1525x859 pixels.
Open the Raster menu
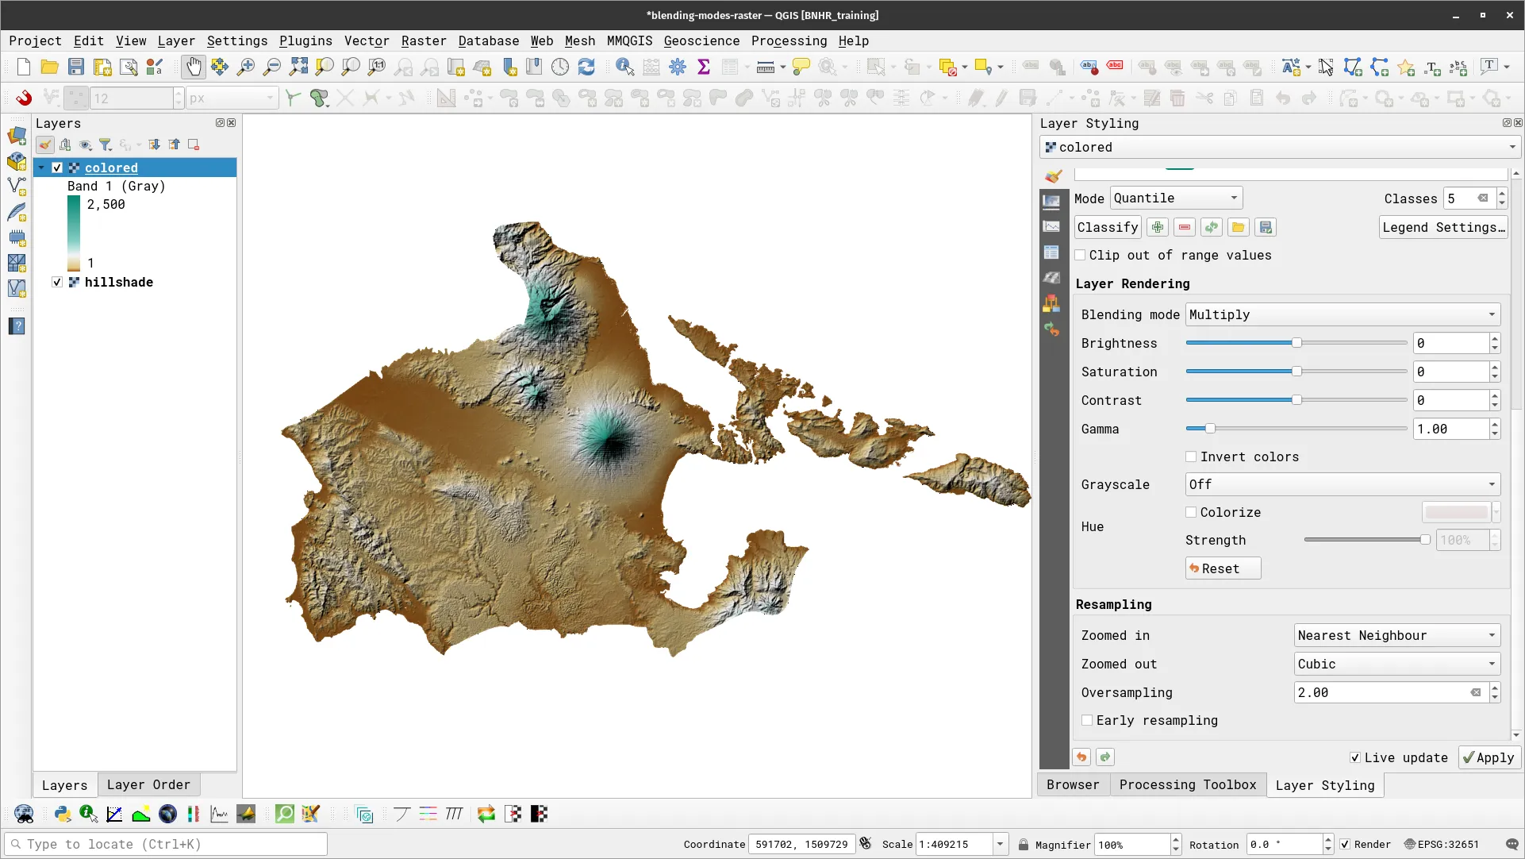tap(424, 40)
